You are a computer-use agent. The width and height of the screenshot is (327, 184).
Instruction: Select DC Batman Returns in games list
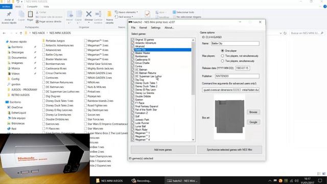click(146, 73)
